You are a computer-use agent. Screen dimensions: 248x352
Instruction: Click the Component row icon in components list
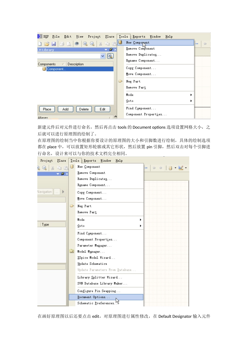coord(44,69)
